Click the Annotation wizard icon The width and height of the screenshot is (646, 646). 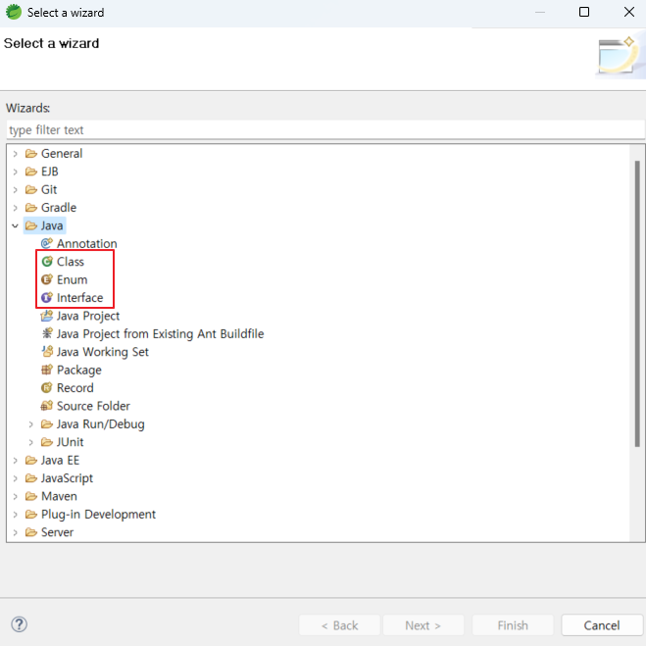coord(46,243)
